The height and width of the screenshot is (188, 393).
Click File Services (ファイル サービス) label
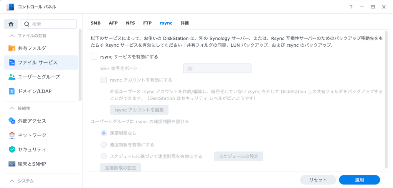click(38, 62)
